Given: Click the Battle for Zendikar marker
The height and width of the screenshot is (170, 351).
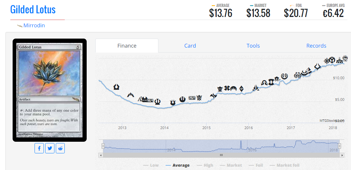Looking at the screenshot, I should pos(241,89).
